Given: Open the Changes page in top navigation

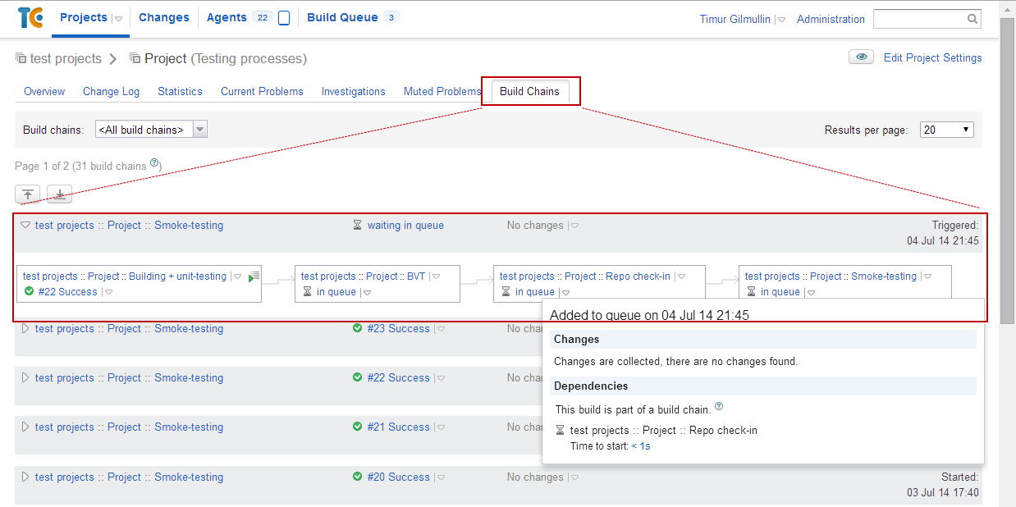Looking at the screenshot, I should click(164, 17).
